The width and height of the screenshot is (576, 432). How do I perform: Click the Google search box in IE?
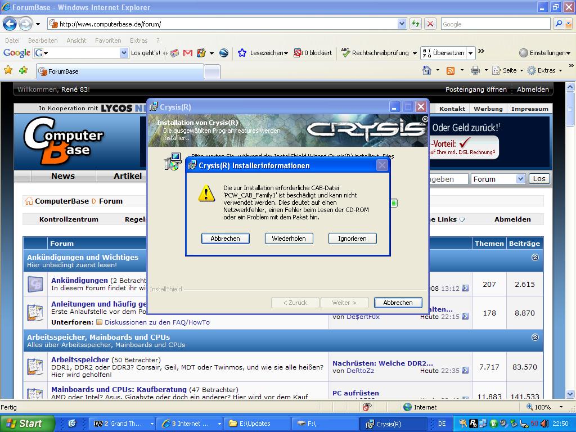tap(495, 24)
